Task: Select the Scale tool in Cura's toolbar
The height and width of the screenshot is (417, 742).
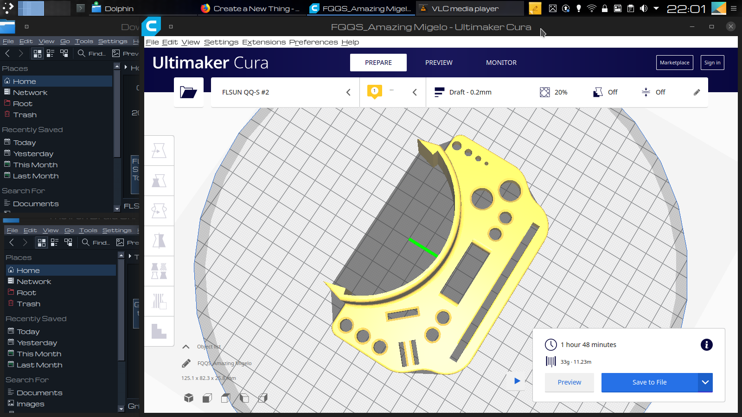Action: click(x=159, y=181)
